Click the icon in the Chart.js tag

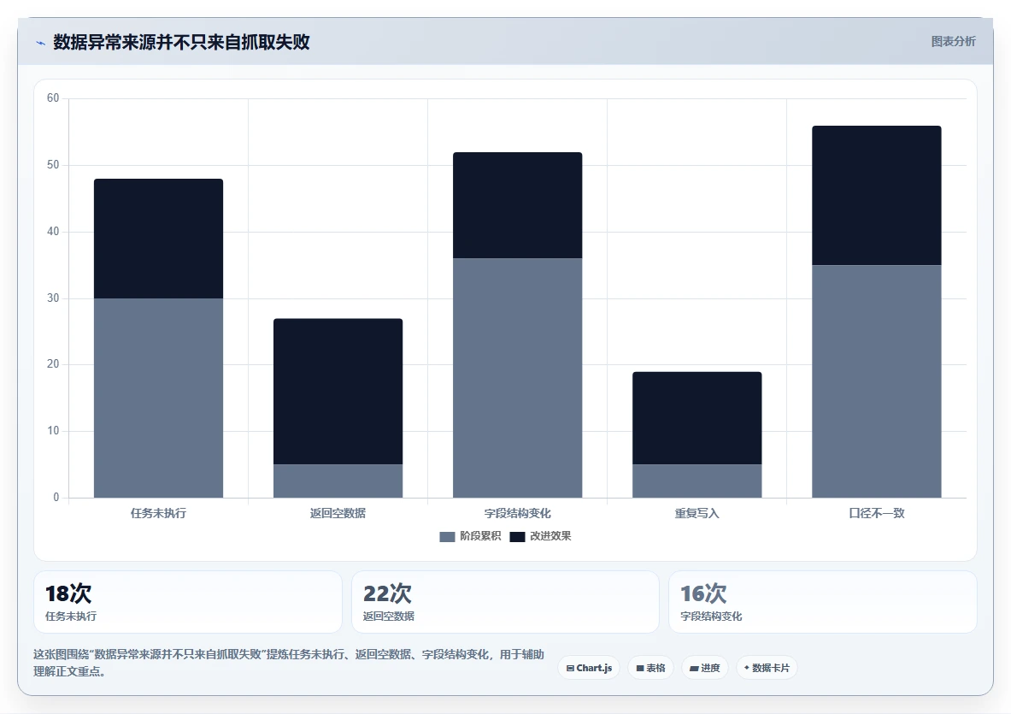click(x=570, y=668)
